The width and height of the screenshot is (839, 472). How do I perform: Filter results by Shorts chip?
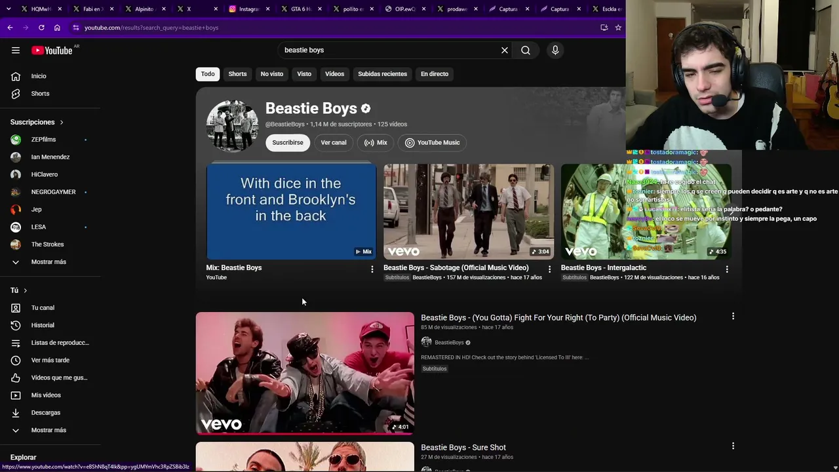237,74
